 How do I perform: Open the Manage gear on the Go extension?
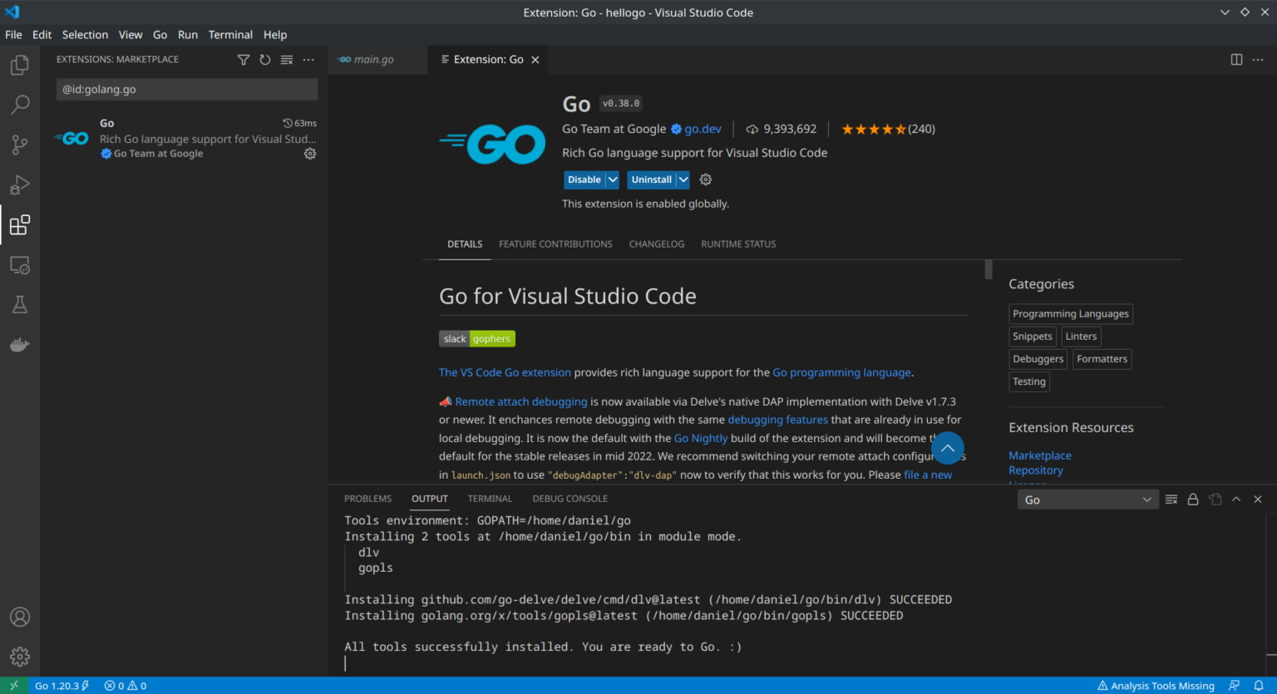[309, 154]
